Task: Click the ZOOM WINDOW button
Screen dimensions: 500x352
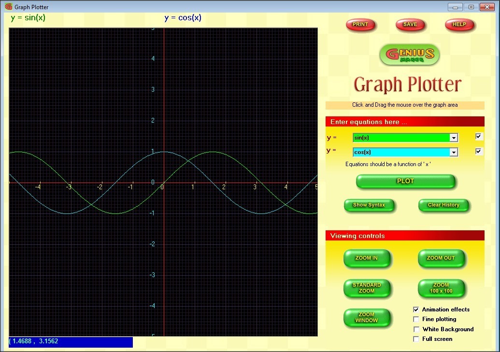Action: point(367,318)
